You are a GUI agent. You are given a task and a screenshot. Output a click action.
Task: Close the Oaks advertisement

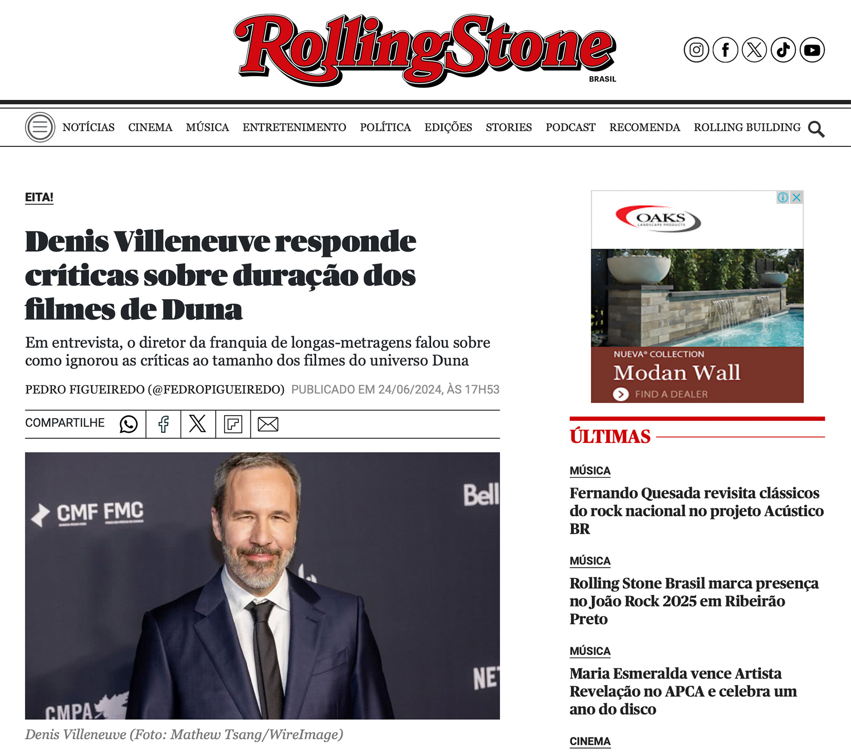click(x=796, y=197)
